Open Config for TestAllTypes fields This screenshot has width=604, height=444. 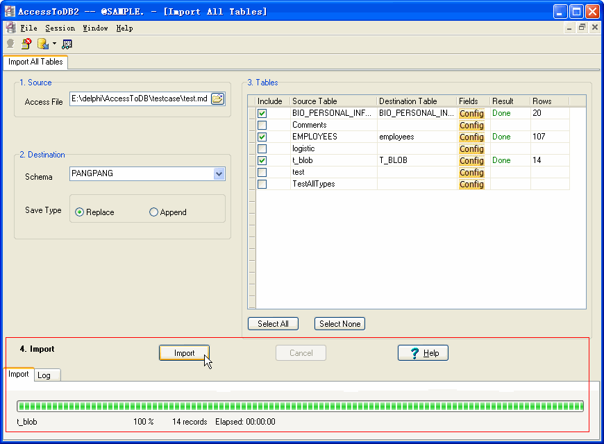tap(471, 185)
